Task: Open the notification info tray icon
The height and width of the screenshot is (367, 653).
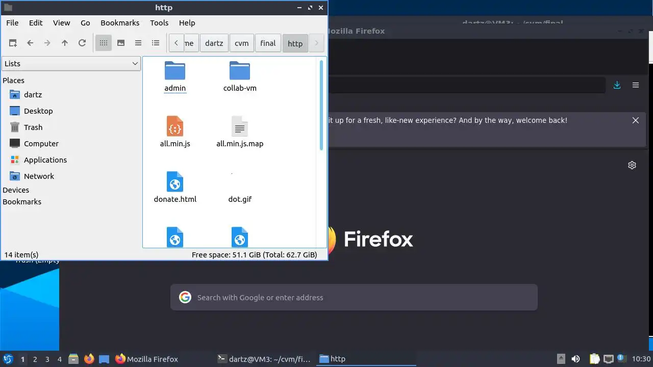Action: (x=621, y=358)
